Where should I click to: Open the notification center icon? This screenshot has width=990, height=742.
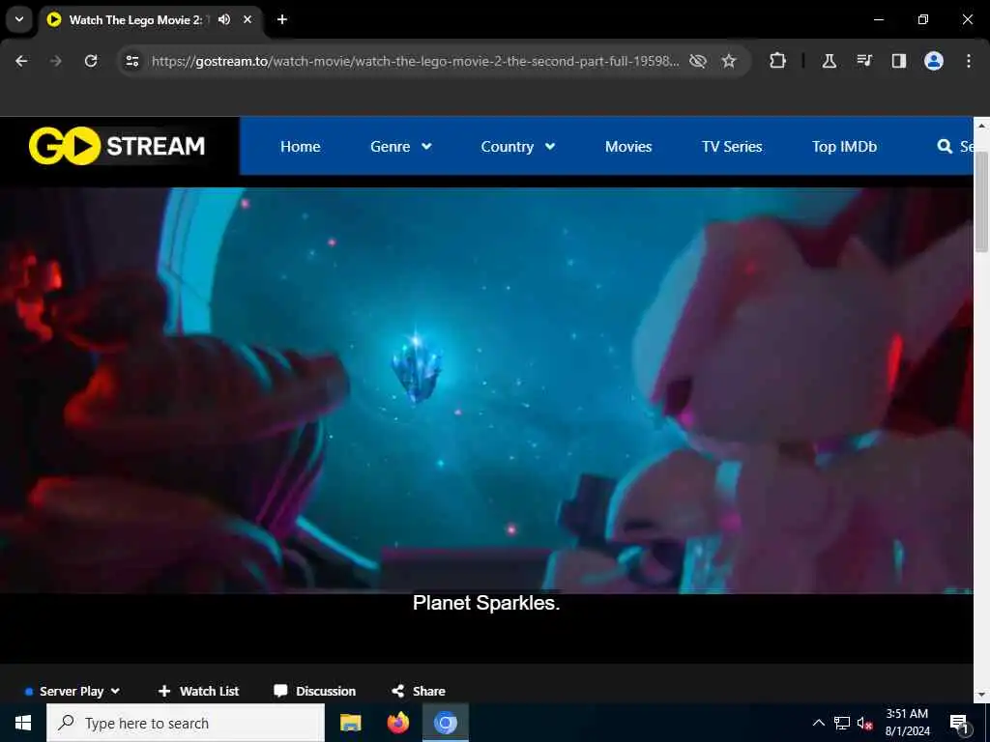point(959,723)
